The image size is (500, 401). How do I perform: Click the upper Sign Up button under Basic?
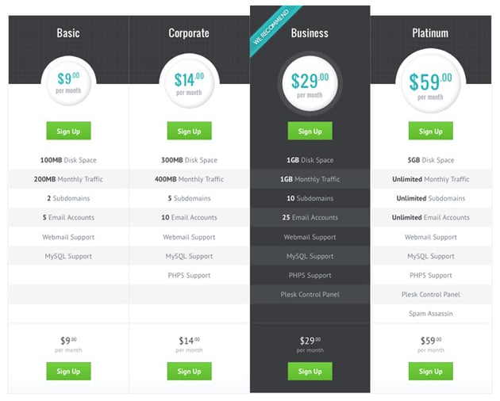68,131
